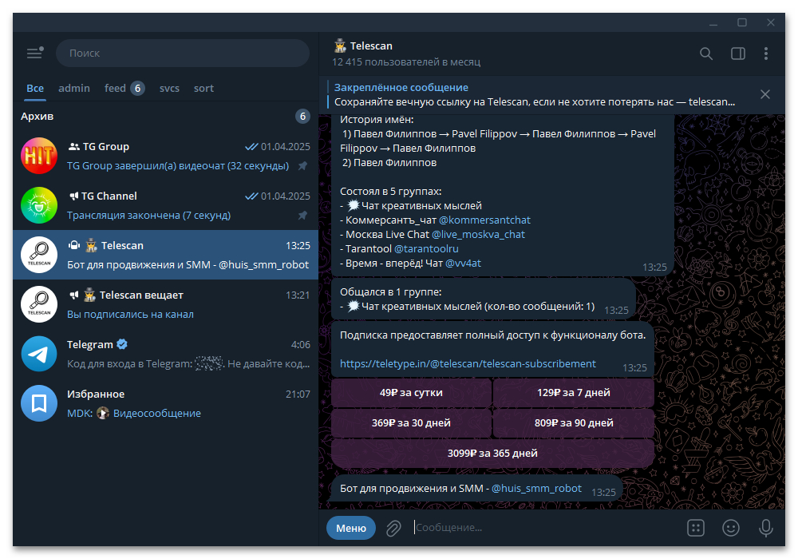Click the TG Channel avatar

[x=39, y=205]
